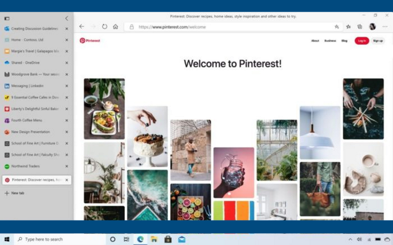Click the Home icon in toolbar

[x=115, y=26]
